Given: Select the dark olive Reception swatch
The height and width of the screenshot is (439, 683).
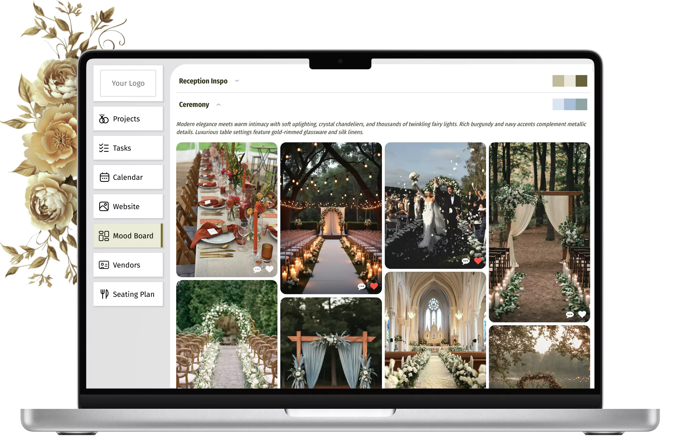Looking at the screenshot, I should [x=581, y=81].
